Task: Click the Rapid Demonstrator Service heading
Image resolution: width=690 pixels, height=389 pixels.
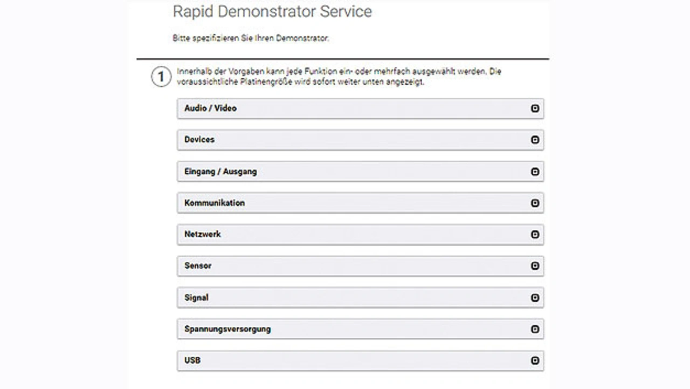Action: pyautogui.click(x=272, y=11)
